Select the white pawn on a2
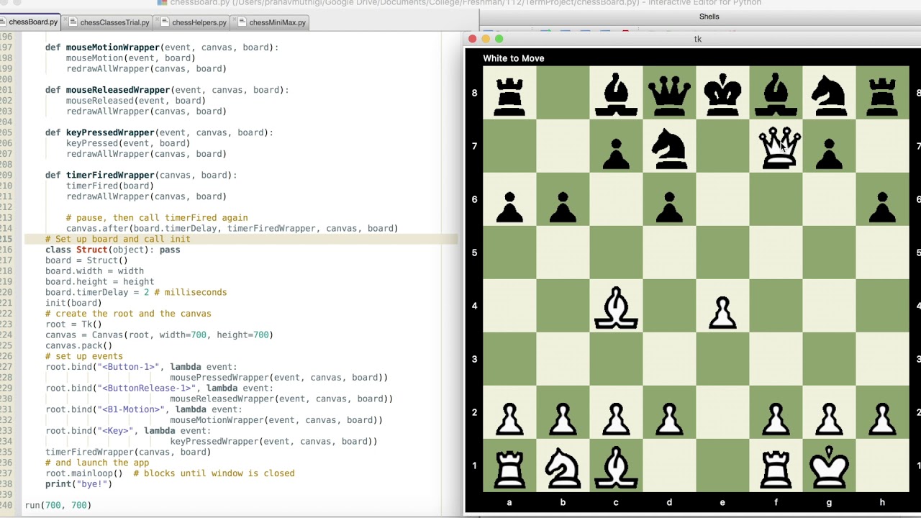The height and width of the screenshot is (518, 921). [x=509, y=419]
